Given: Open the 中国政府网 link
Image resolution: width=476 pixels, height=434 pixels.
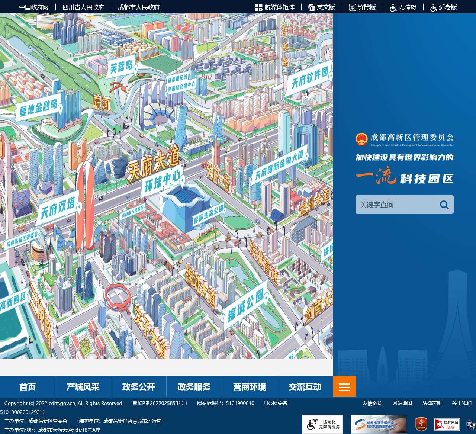Looking at the screenshot, I should (34, 7).
